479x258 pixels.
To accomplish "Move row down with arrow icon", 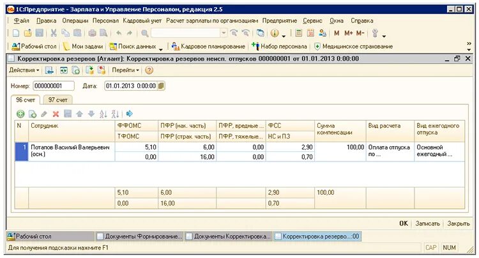I will coord(91,114).
